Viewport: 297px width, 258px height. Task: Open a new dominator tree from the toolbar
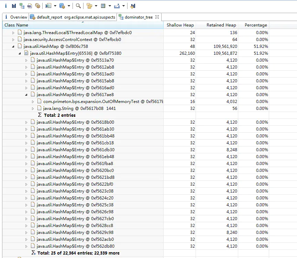(22, 6)
